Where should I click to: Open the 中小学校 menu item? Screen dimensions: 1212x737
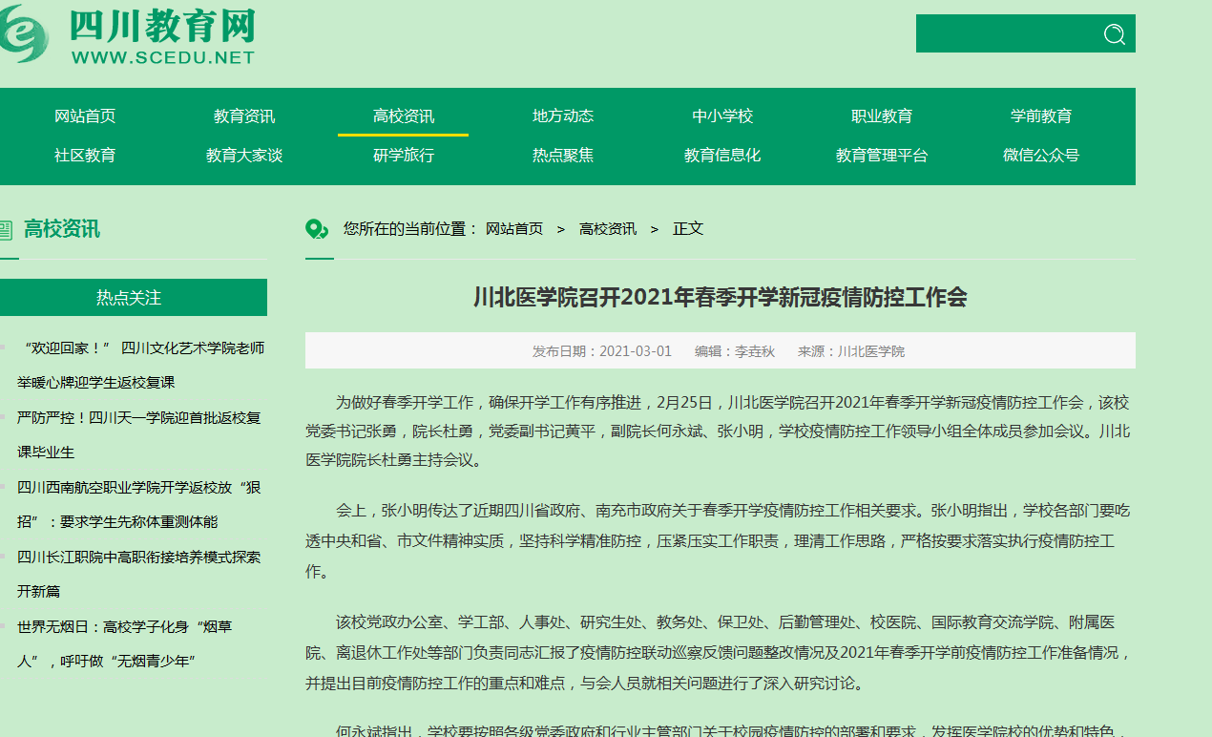click(722, 116)
